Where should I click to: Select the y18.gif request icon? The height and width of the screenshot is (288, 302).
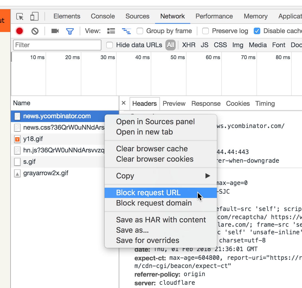click(x=17, y=139)
